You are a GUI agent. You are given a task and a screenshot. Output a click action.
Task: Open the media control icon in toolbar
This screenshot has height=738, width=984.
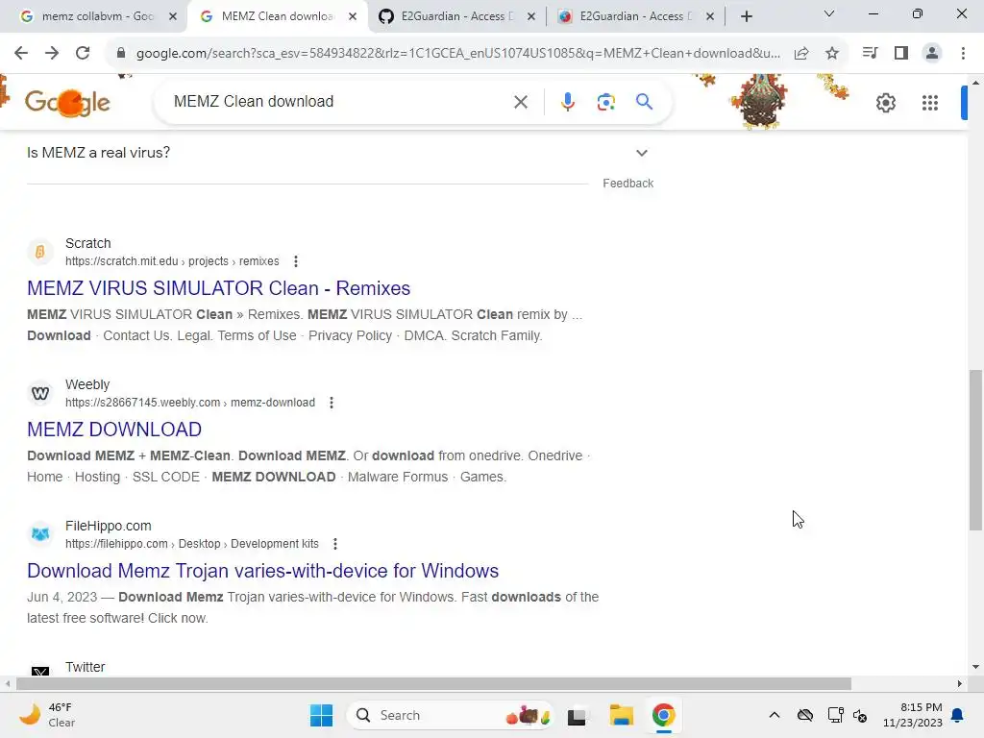(870, 54)
